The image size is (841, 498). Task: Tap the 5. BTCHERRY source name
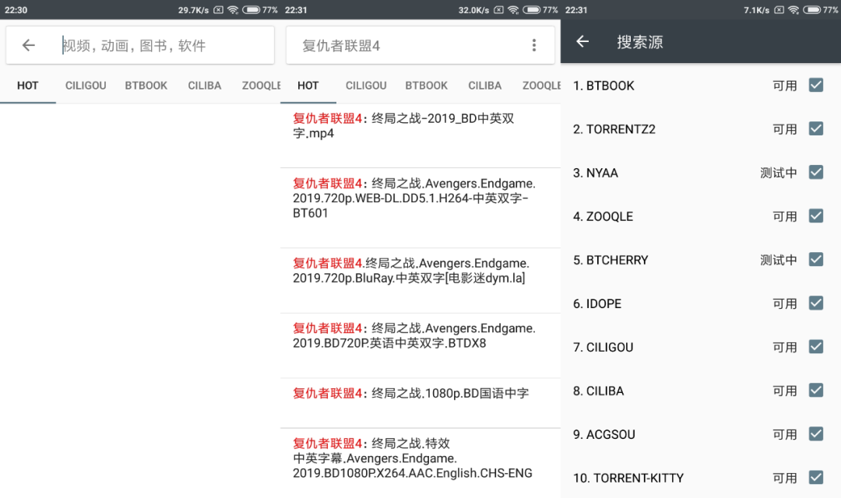pos(611,260)
